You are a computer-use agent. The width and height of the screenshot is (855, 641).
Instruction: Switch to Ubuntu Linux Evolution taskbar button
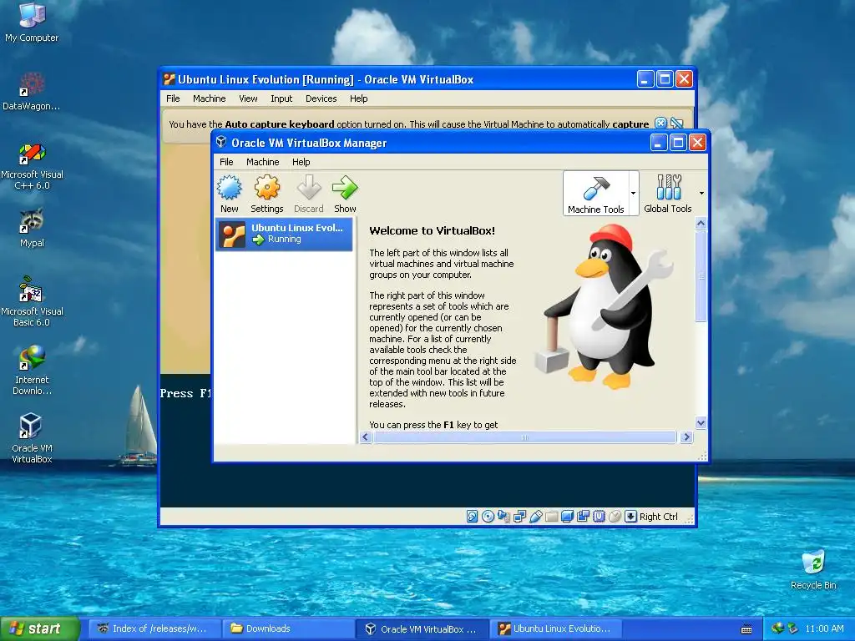tap(556, 628)
